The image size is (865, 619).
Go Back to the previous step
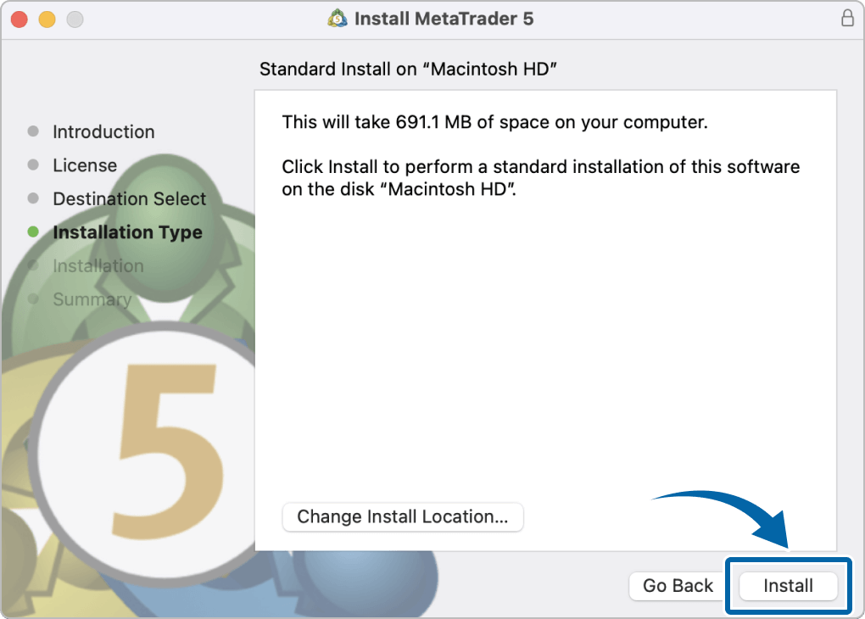click(x=678, y=585)
